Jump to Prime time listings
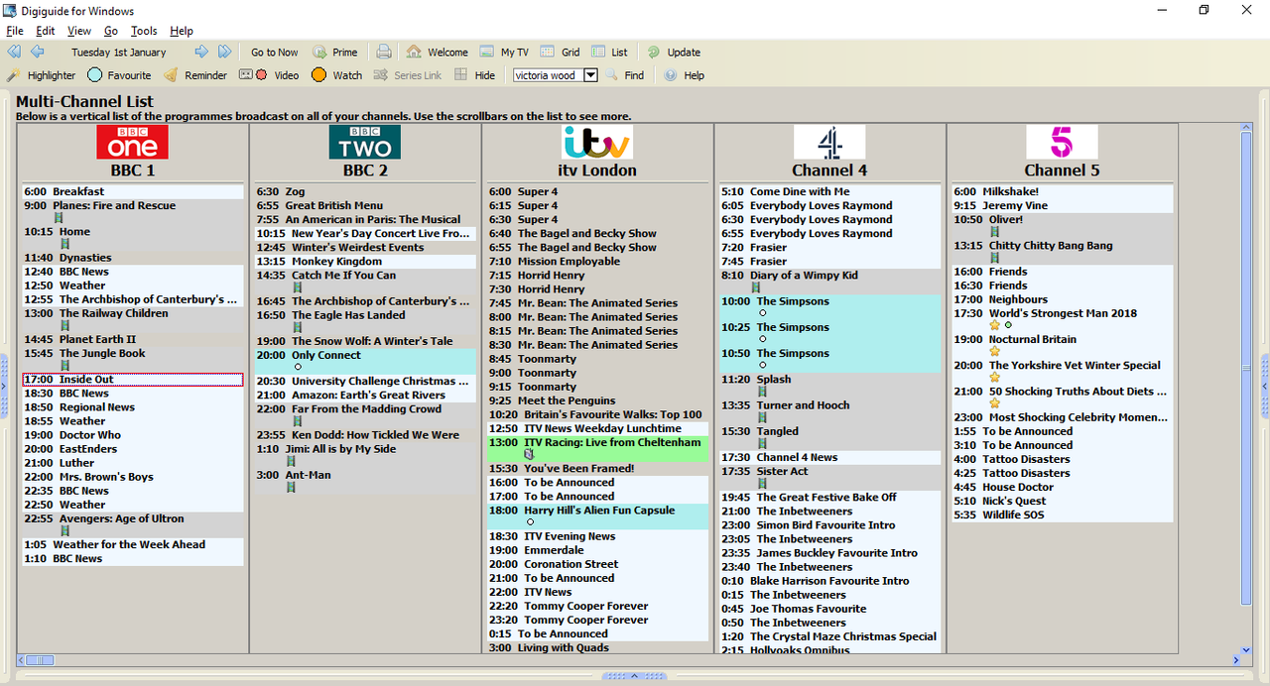1270x686 pixels. pos(335,53)
